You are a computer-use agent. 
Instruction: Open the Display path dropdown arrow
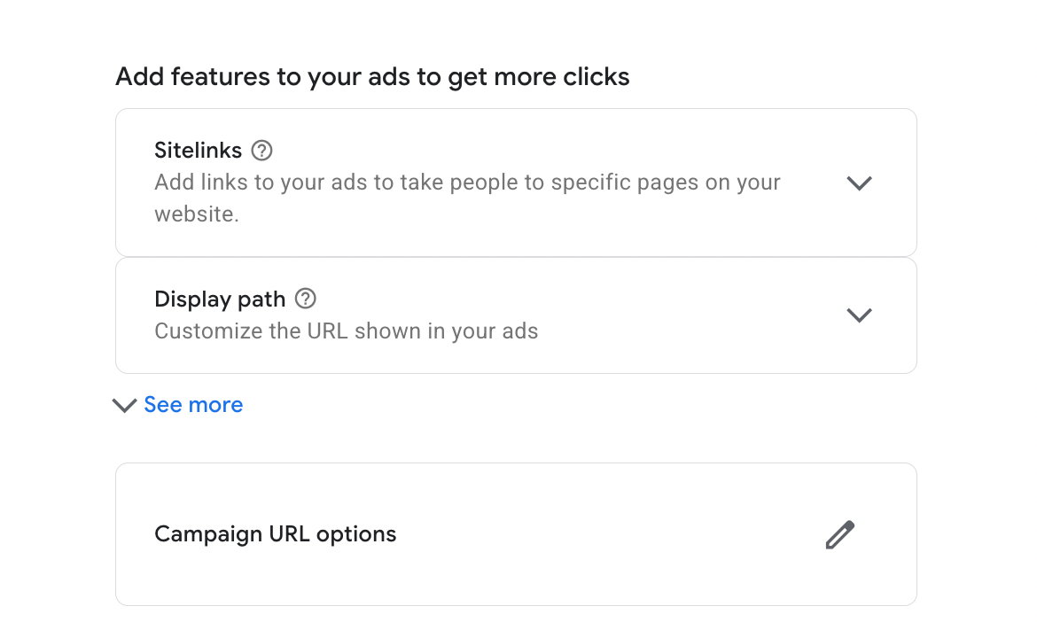click(859, 315)
